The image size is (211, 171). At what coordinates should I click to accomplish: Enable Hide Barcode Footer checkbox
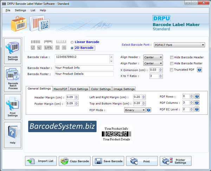(172, 63)
